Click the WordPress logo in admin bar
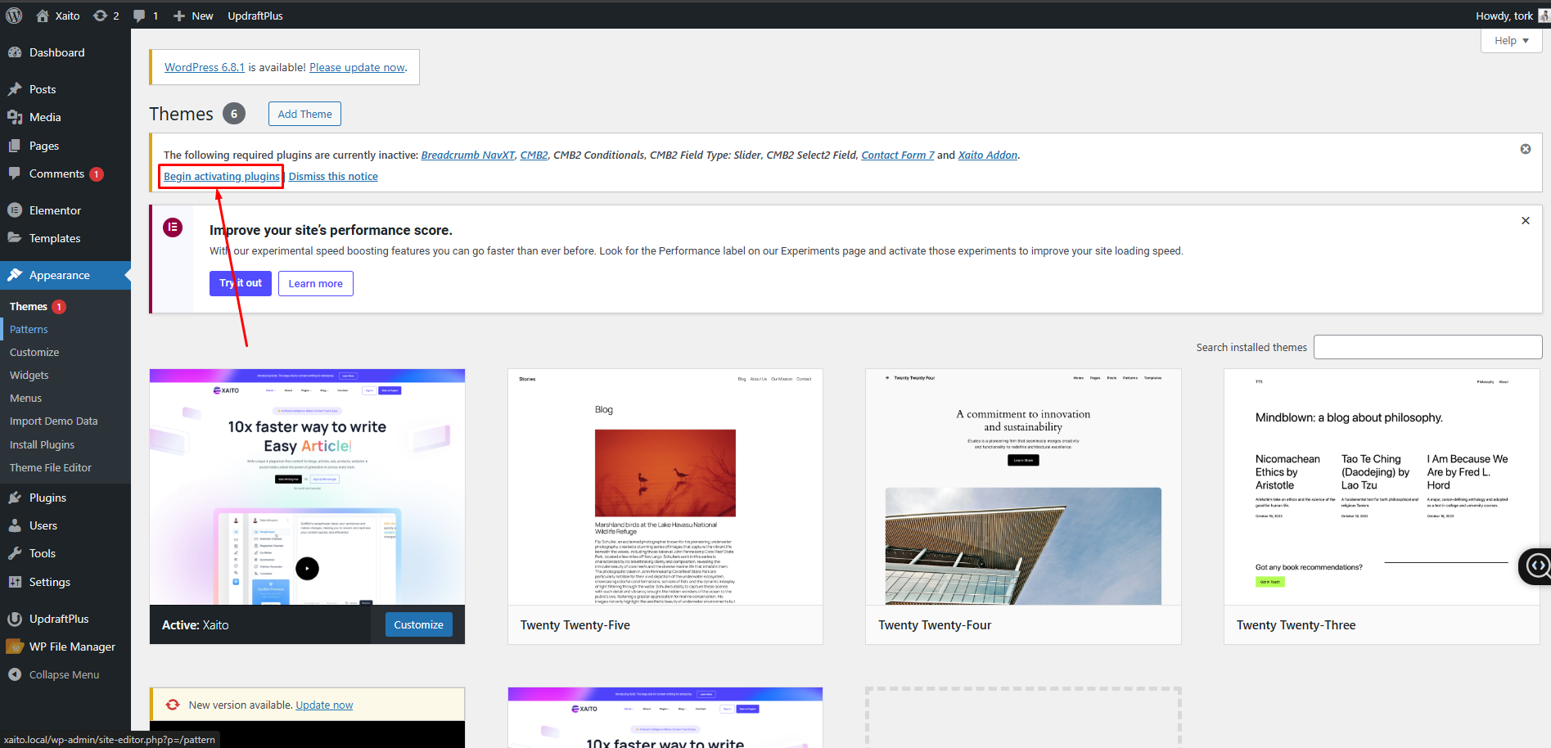The height and width of the screenshot is (748, 1551). [x=14, y=16]
